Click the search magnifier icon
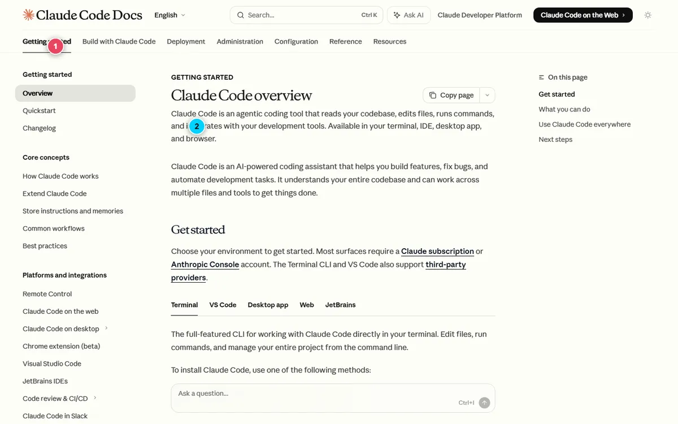The width and height of the screenshot is (678, 424). [240, 15]
